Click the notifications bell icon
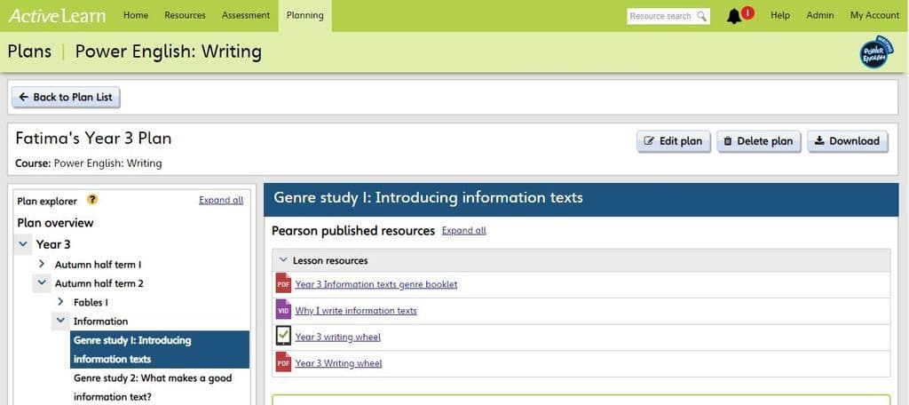 tap(734, 16)
